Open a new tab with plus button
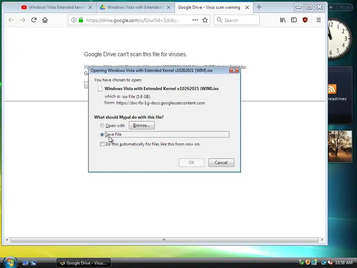The image size is (357, 268). tap(259, 7)
